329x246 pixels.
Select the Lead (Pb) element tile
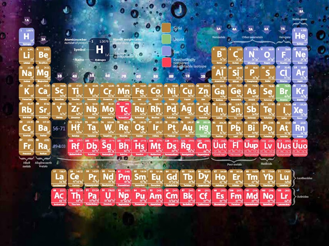235,129
